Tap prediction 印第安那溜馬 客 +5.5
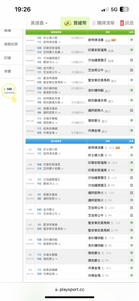This screenshot has width=139, height=301. tap(103, 163)
